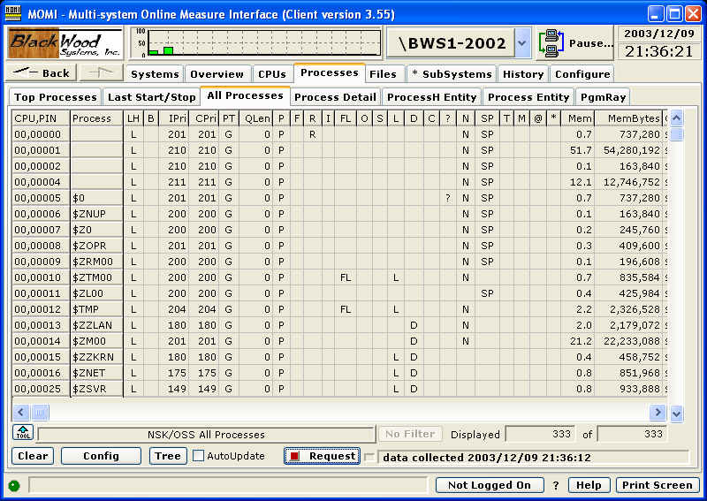
Task: Enable the AutoUpdate checkbox
Action: [x=199, y=456]
